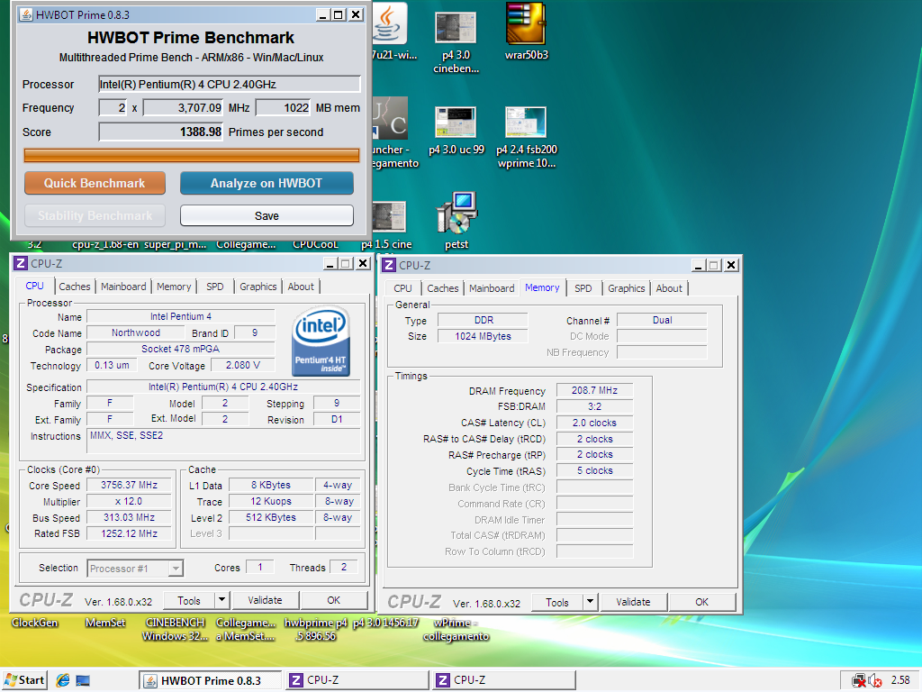Click the Core Voltage value 2.080 V

pos(243,366)
